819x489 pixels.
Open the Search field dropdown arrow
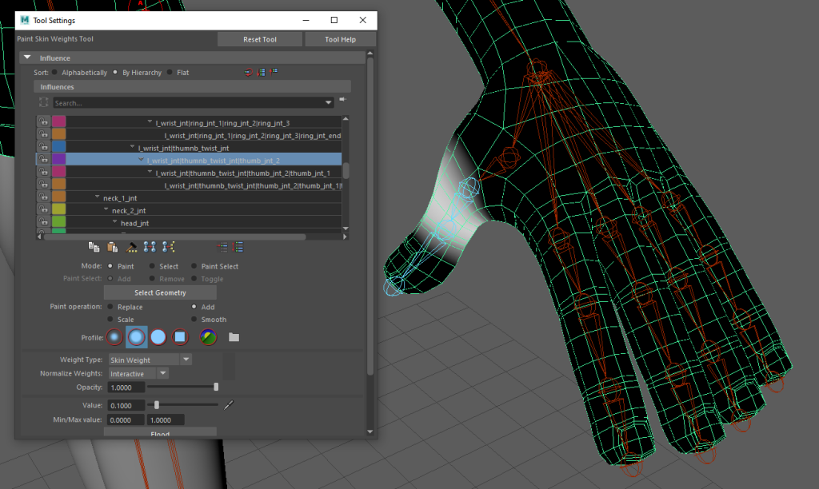[x=328, y=103]
